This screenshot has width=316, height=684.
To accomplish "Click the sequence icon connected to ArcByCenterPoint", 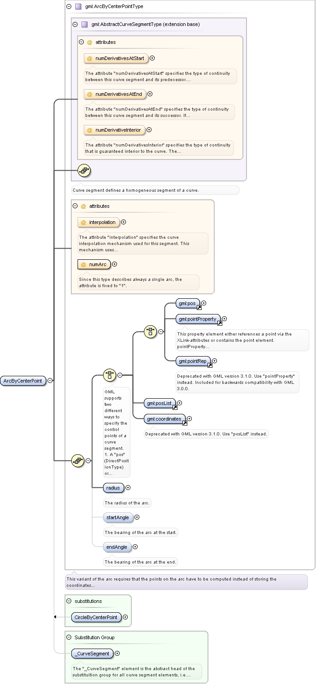I will [78, 460].
